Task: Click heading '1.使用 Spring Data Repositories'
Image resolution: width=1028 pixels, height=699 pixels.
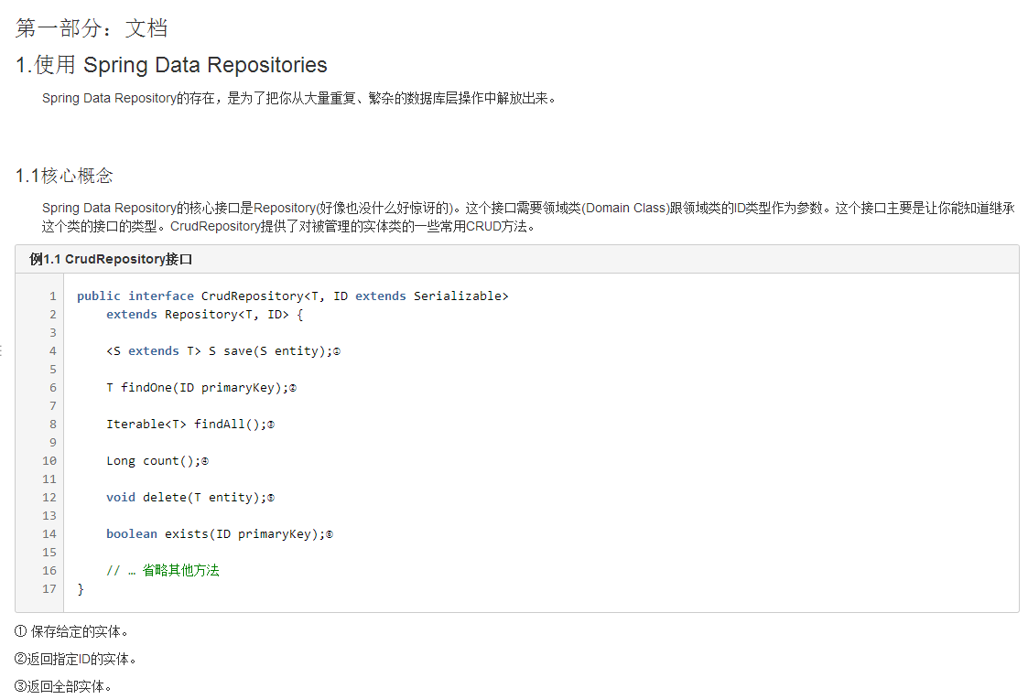Action: click(171, 65)
